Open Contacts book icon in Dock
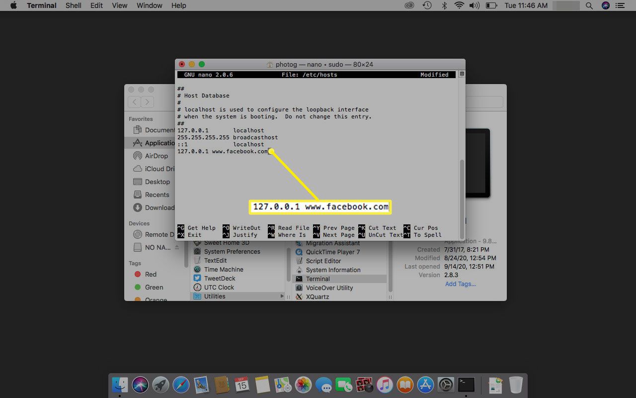This screenshot has height=398, width=636. click(222, 385)
